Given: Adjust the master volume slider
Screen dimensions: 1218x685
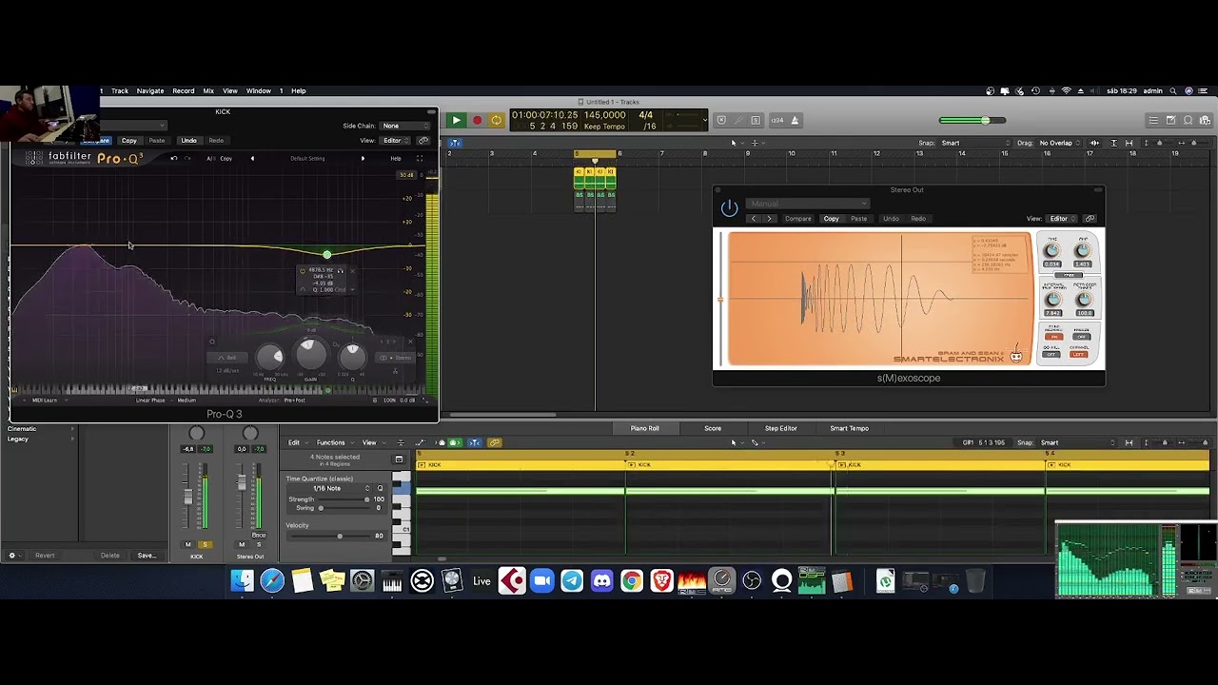Looking at the screenshot, I should pyautogui.click(x=971, y=120).
